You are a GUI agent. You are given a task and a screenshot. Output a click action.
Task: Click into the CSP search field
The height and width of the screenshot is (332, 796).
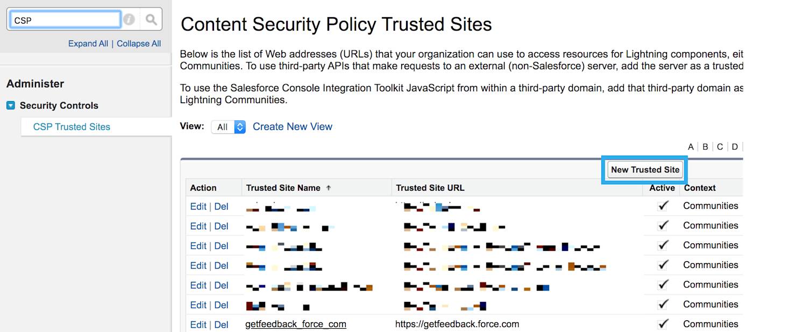pyautogui.click(x=65, y=20)
